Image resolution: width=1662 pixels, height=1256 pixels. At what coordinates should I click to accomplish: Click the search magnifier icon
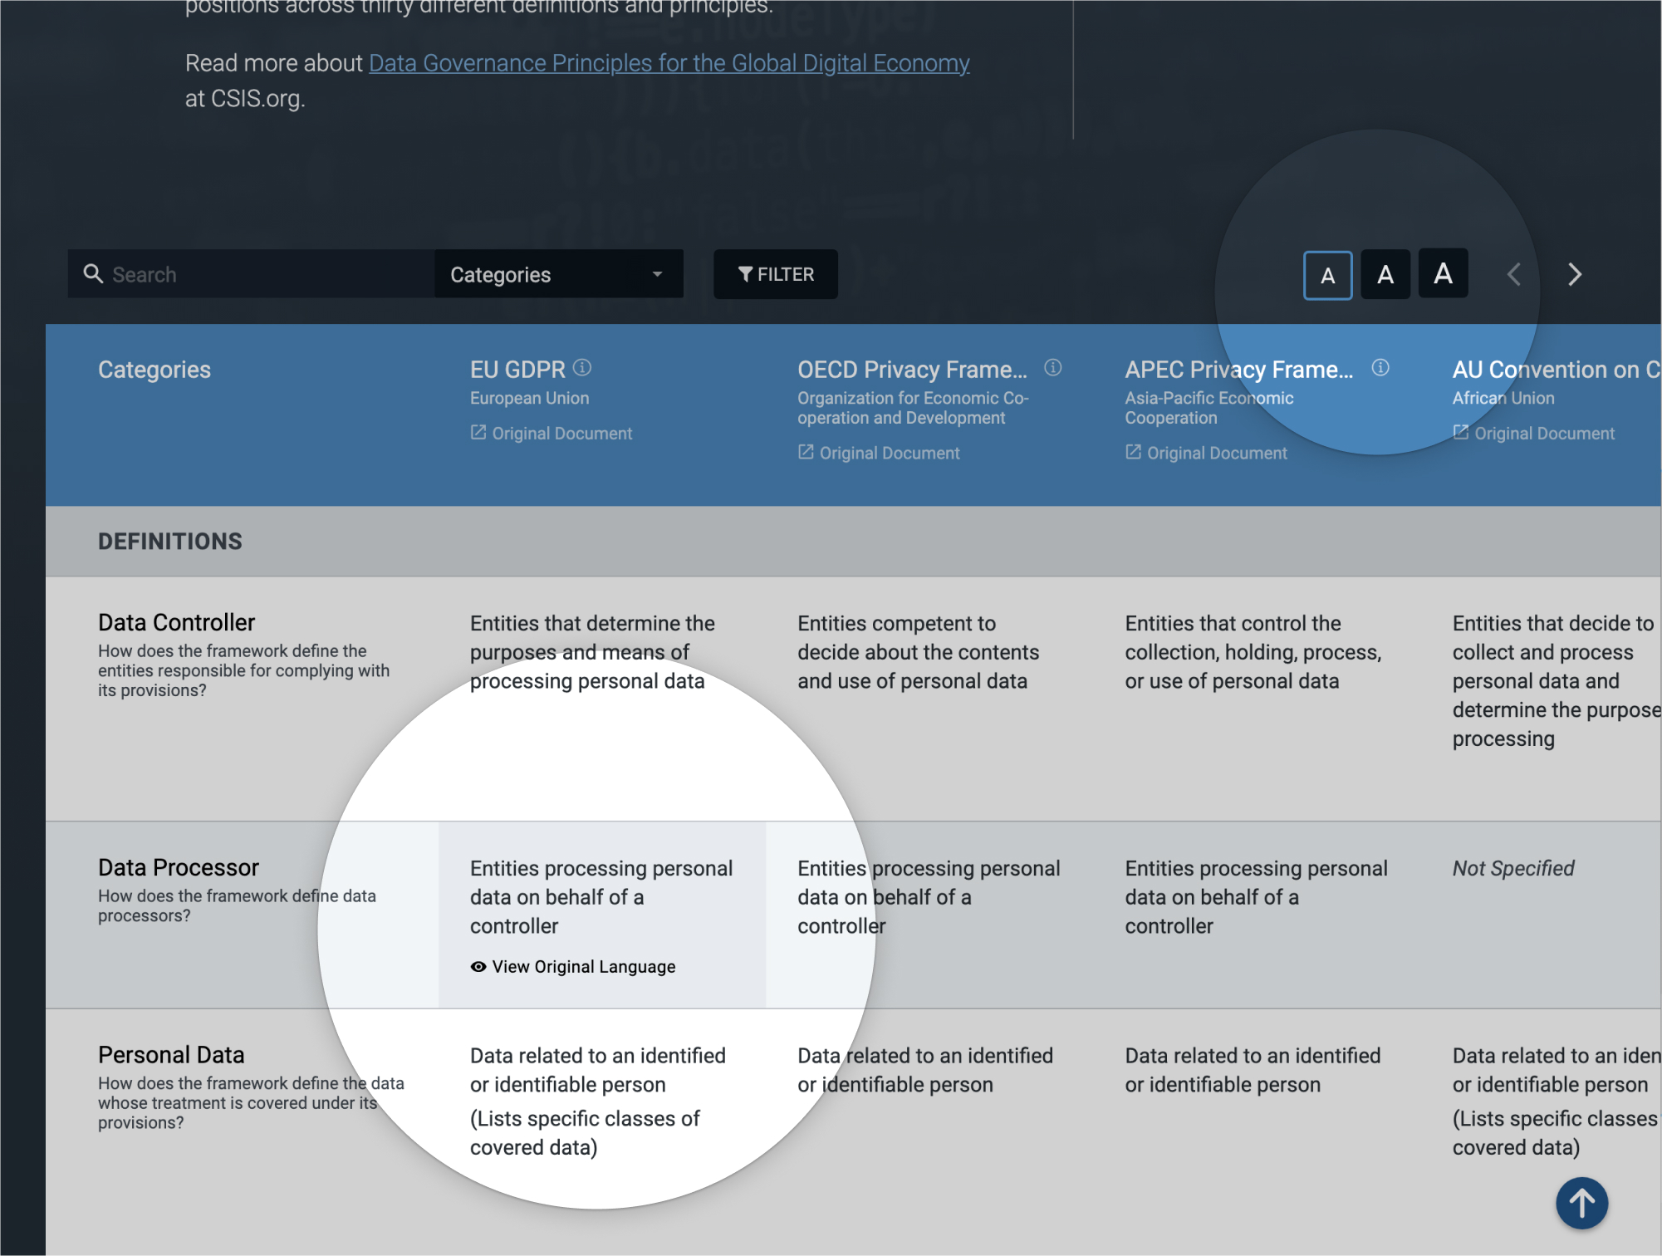(x=93, y=274)
